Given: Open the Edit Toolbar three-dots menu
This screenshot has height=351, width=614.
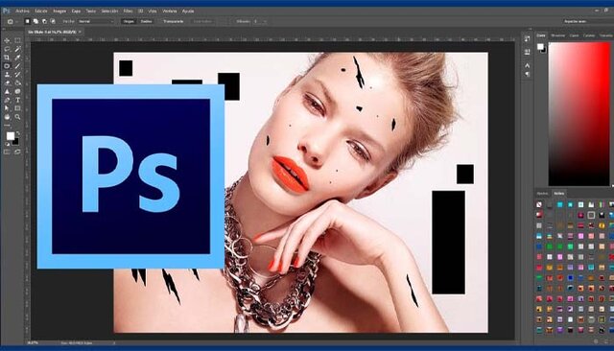Looking at the screenshot, I should point(7,126).
